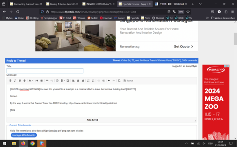The width and height of the screenshot is (237, 147).
Task: Expand the list all tabs dropdown
Action: pos(200,4)
